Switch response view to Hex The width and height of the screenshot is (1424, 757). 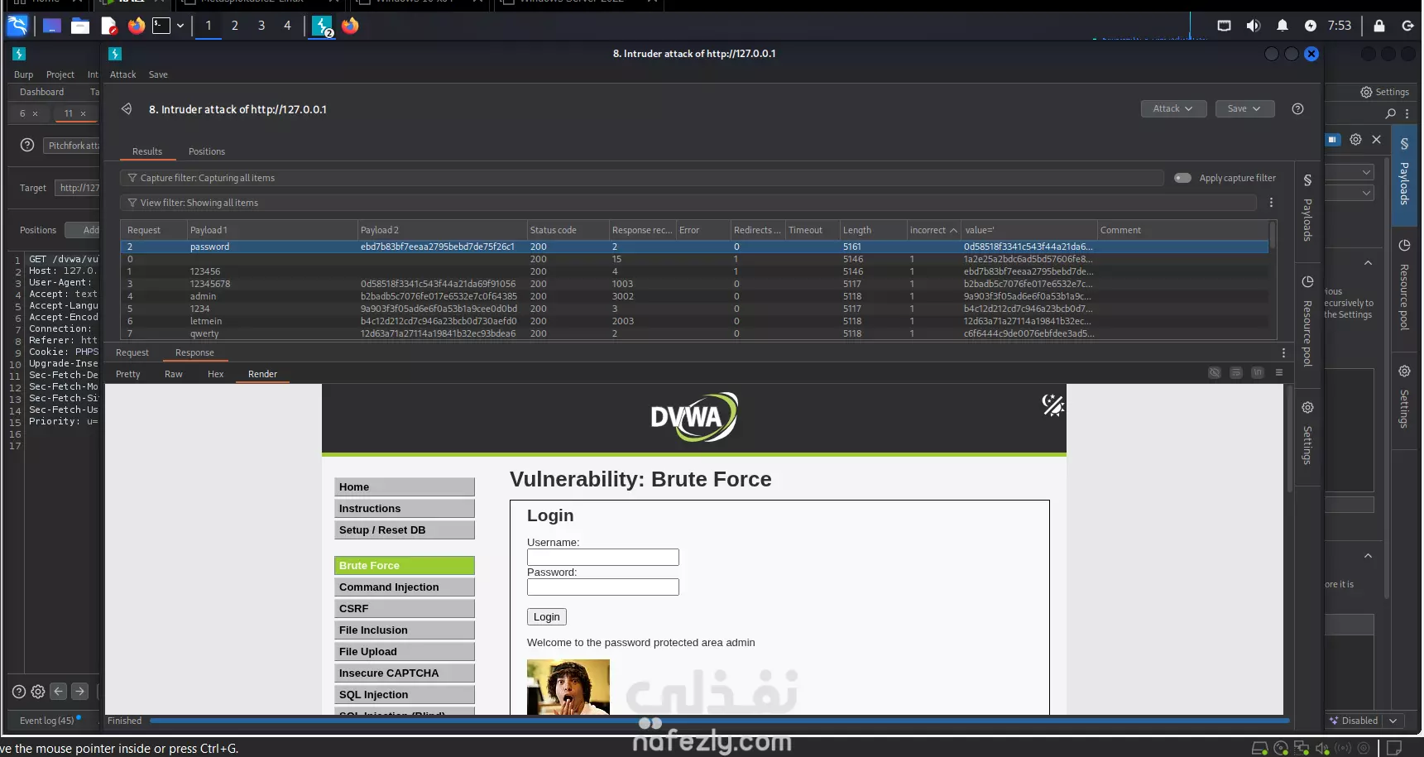pos(215,374)
